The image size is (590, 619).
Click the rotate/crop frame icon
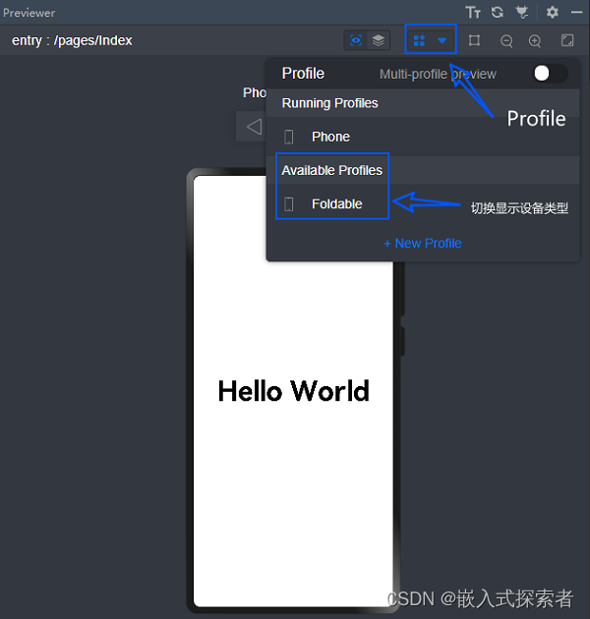(x=474, y=40)
